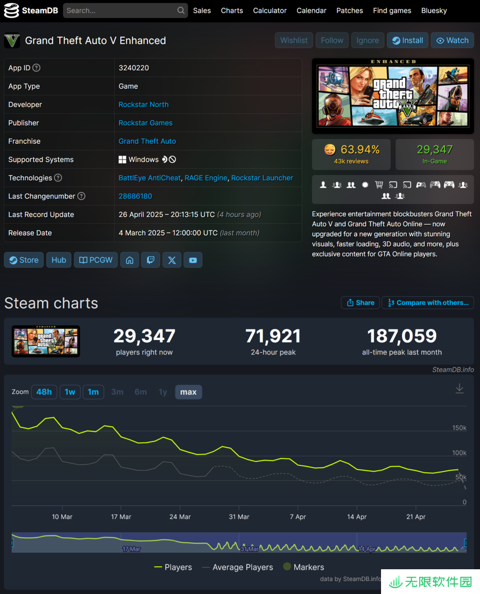The image size is (480, 594).
Task: Open the Calculator menu item
Action: (270, 10)
